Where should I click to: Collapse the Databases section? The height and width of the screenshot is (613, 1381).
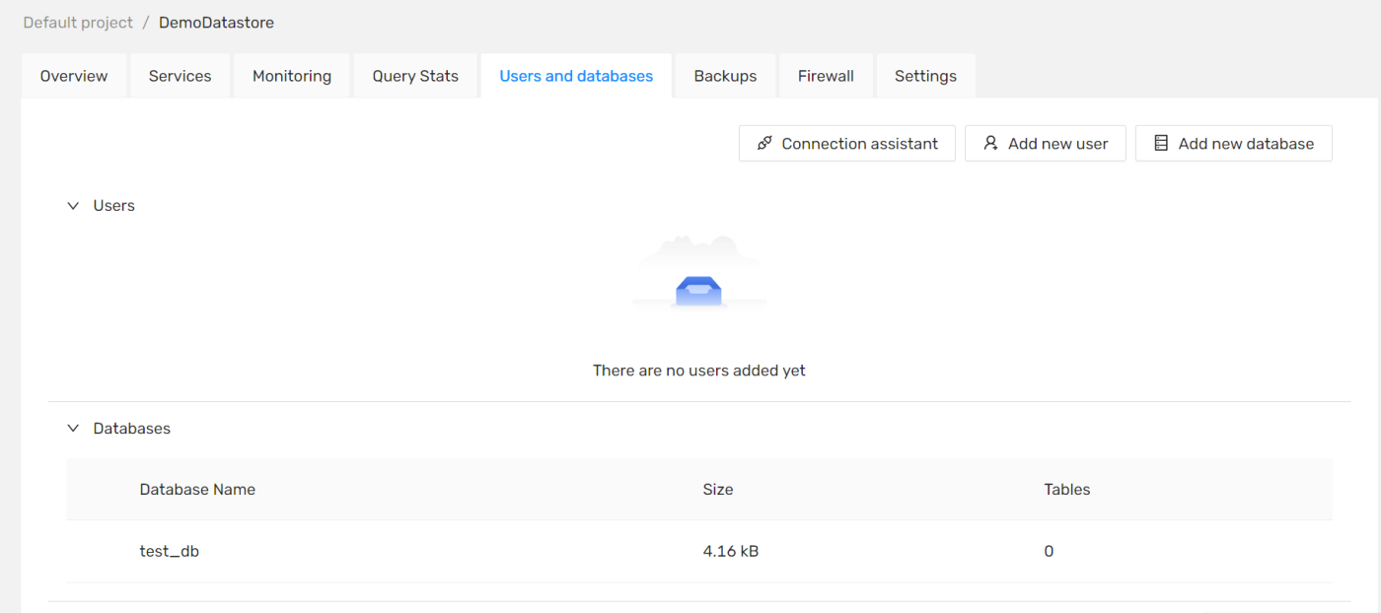pyautogui.click(x=73, y=428)
